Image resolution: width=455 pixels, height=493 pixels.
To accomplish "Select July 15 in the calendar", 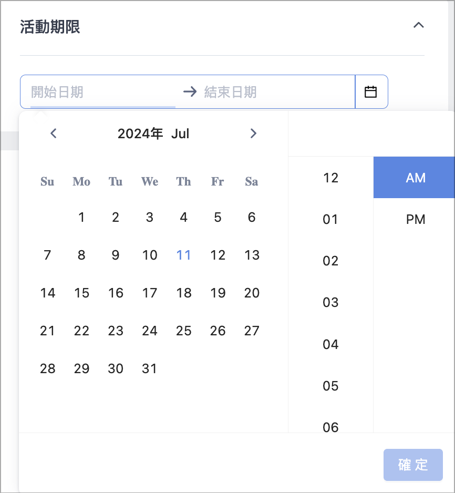I will [x=81, y=293].
